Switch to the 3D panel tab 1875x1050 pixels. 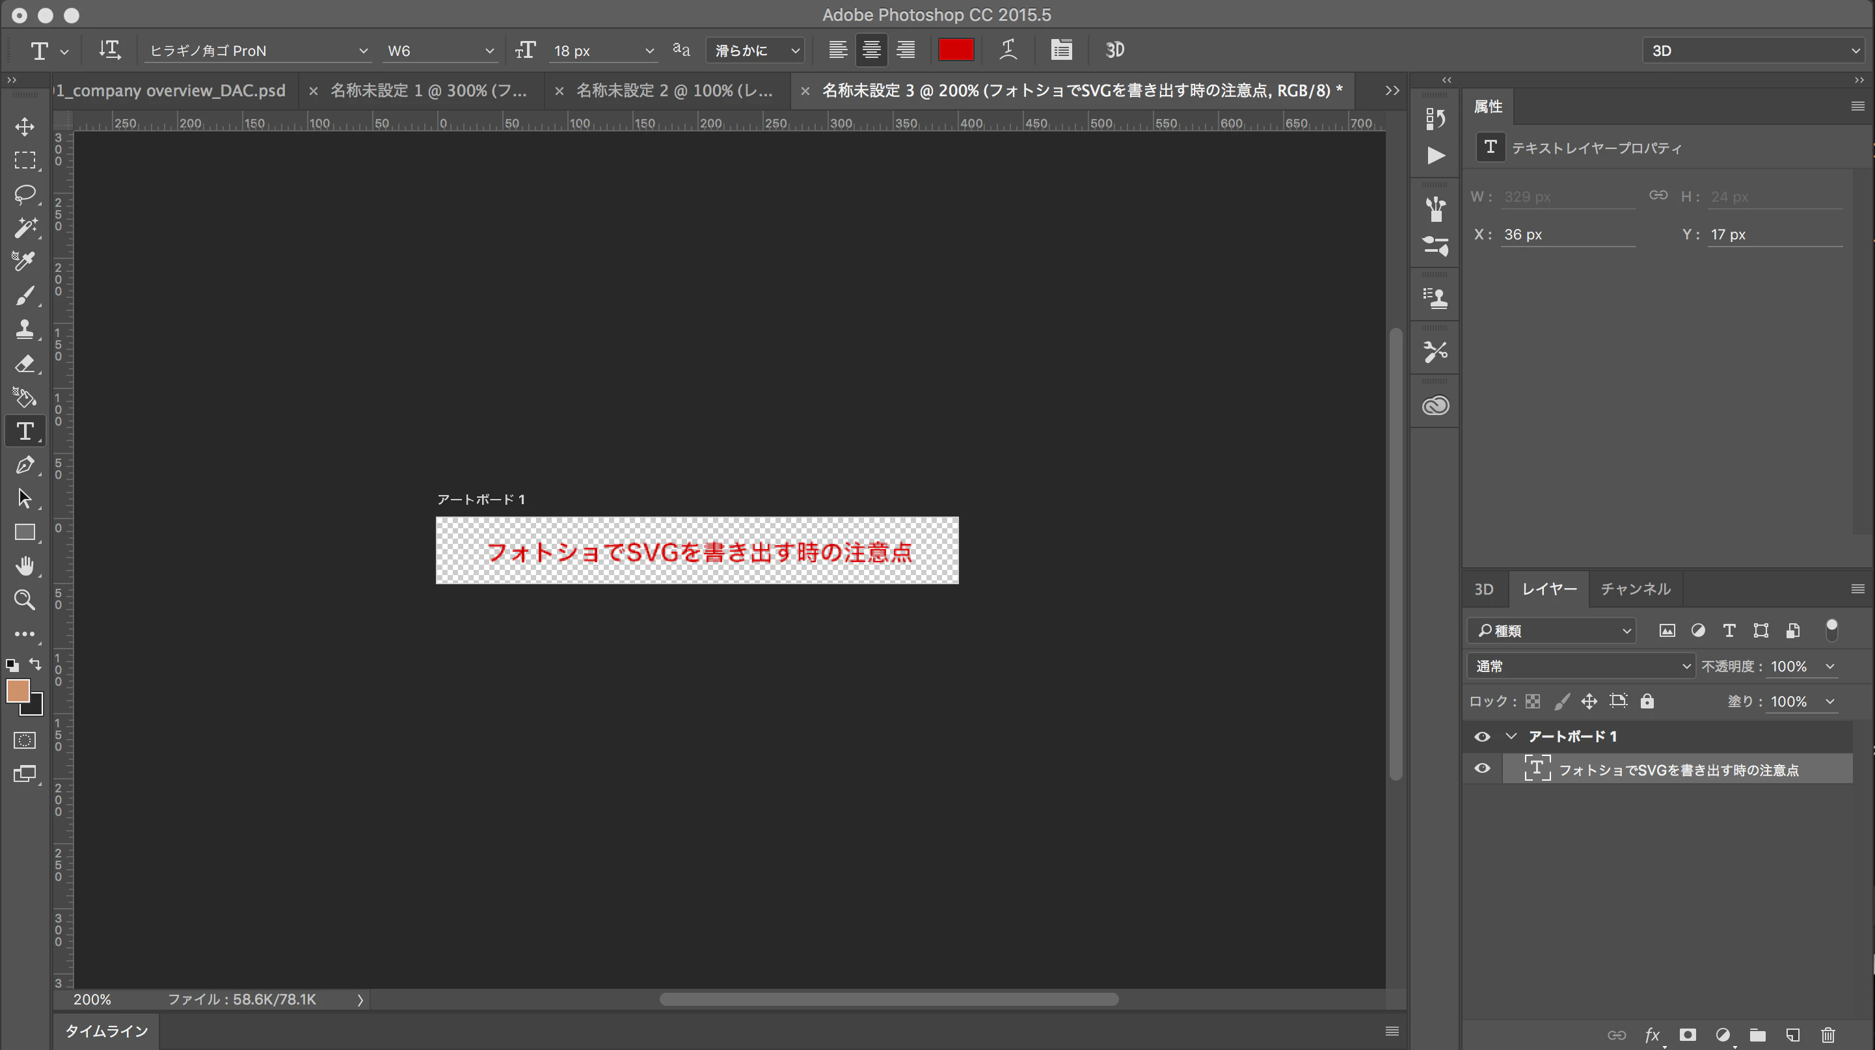tap(1483, 589)
